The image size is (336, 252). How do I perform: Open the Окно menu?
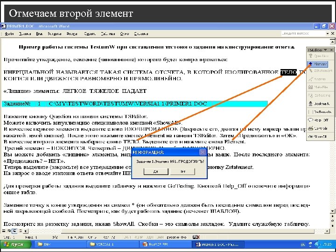125,34
